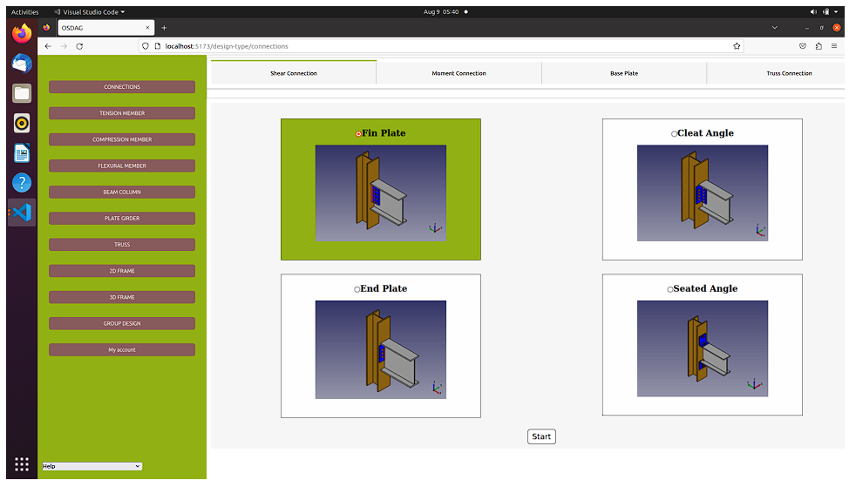Select the Fin Plate radio button
The height and width of the screenshot is (487, 856).
358,133
